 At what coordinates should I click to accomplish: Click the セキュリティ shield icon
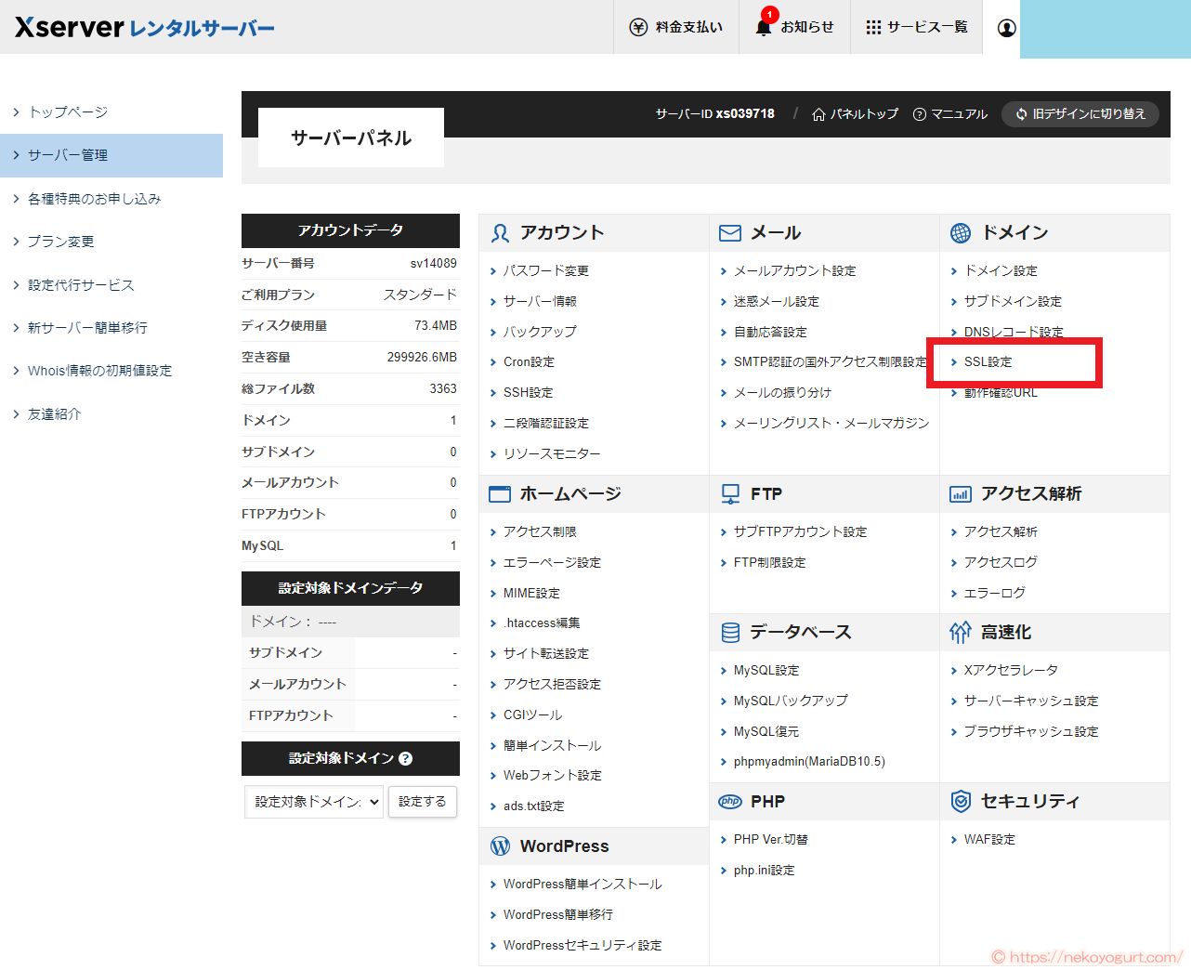[x=962, y=801]
